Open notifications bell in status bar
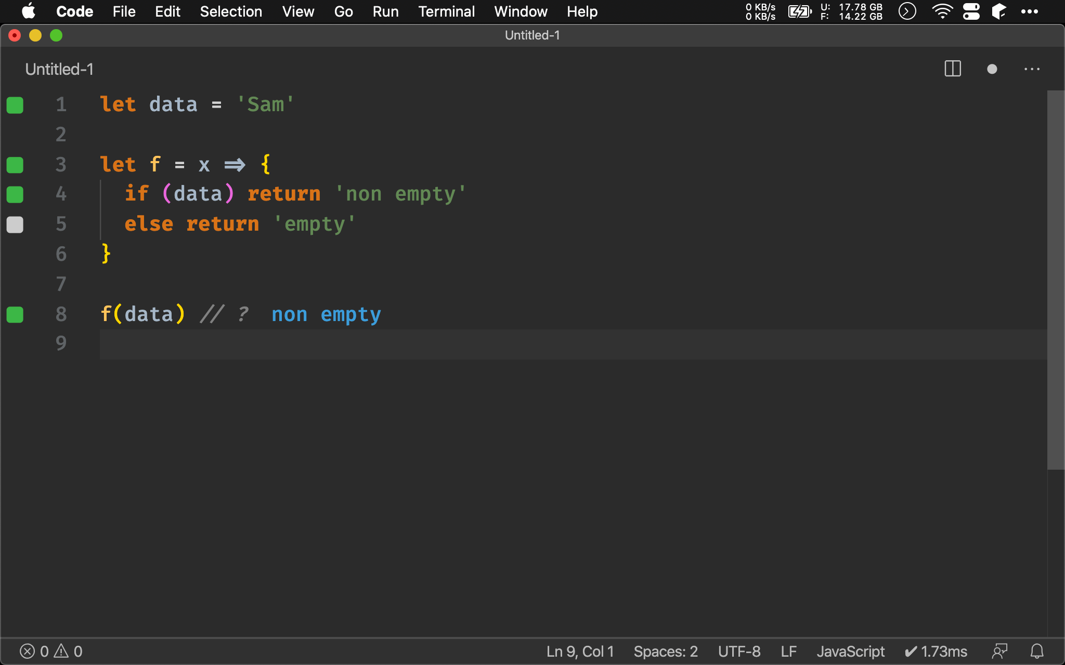1065x665 pixels. 1037,651
